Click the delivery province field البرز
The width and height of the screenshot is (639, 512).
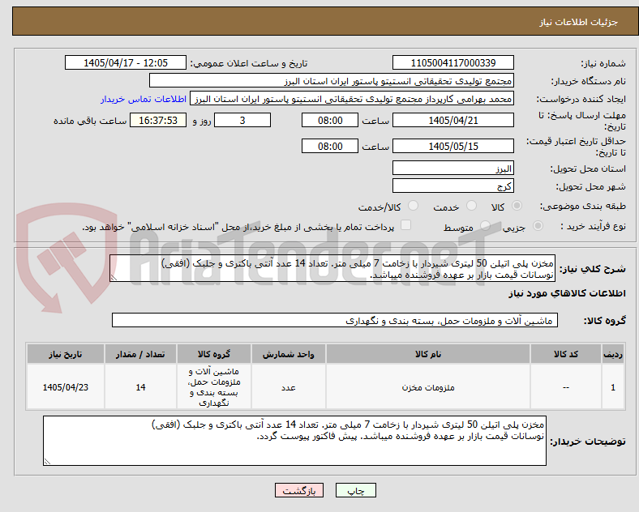452,168
